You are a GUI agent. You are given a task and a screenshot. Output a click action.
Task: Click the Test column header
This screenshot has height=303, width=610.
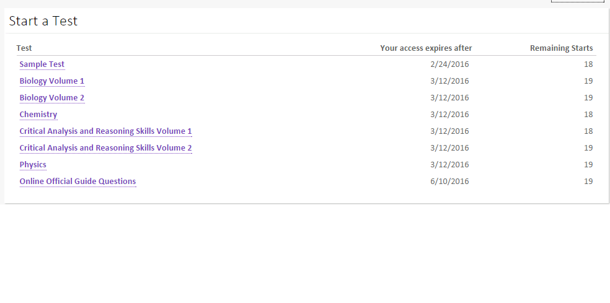click(24, 48)
